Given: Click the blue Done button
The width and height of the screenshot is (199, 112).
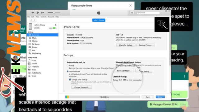Looking at the screenshot, I should (160, 97).
